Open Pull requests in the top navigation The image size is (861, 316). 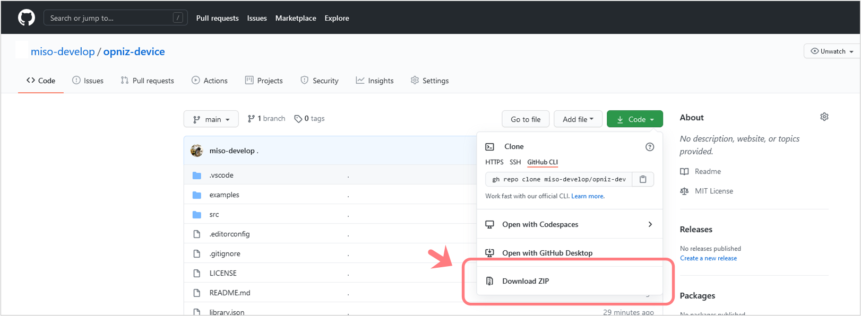coord(217,18)
